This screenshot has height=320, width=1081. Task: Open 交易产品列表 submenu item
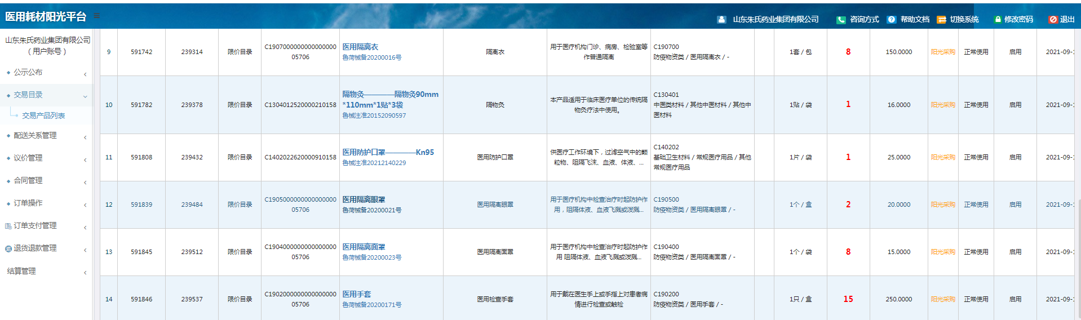coord(43,115)
